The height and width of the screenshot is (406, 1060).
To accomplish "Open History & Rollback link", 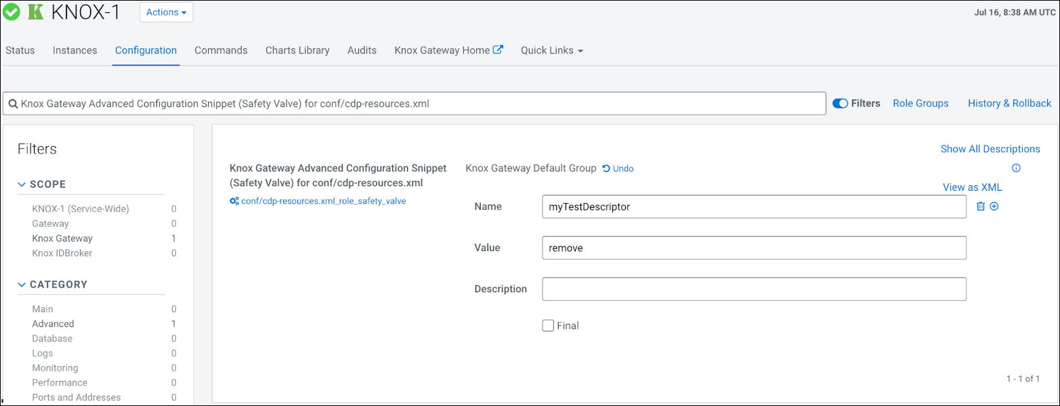I will 1009,104.
